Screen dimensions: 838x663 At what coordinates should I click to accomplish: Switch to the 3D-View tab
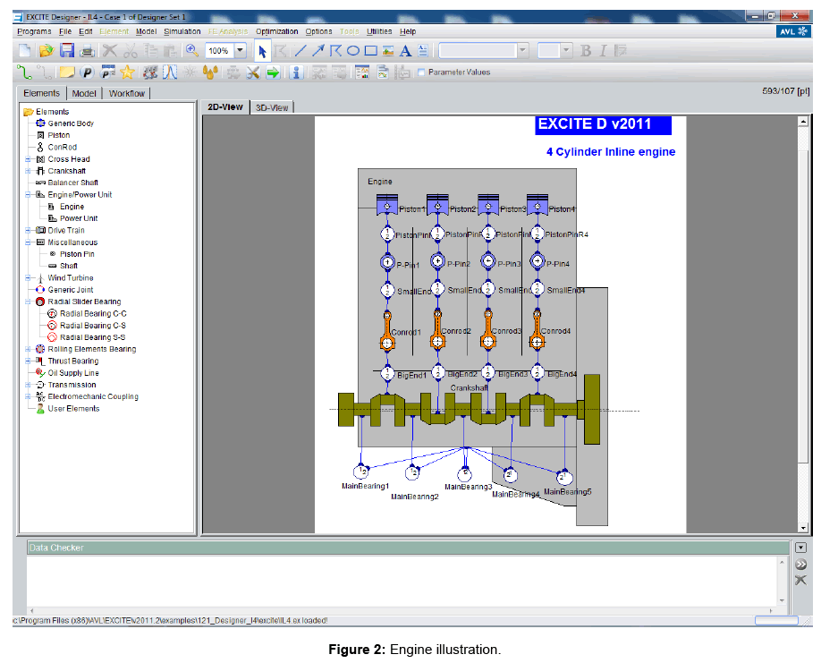[272, 107]
